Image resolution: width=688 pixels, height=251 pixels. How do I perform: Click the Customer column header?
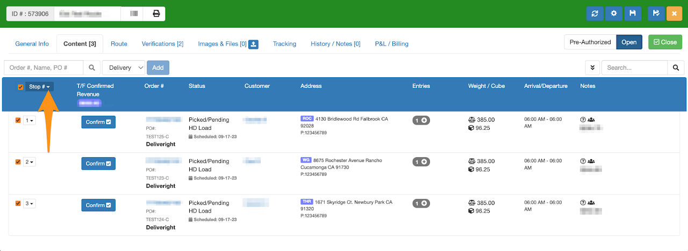click(x=257, y=86)
